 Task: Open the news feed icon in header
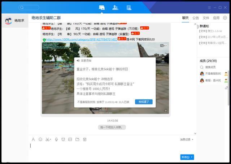(x=129, y=8)
